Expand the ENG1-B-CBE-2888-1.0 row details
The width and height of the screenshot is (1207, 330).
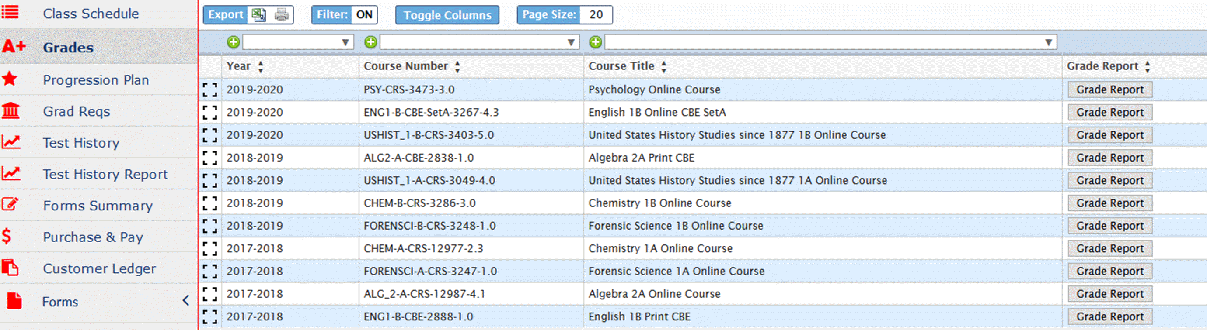[210, 316]
